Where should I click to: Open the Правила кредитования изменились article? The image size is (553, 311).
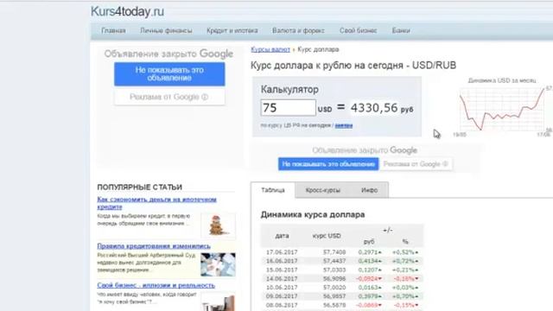(154, 246)
